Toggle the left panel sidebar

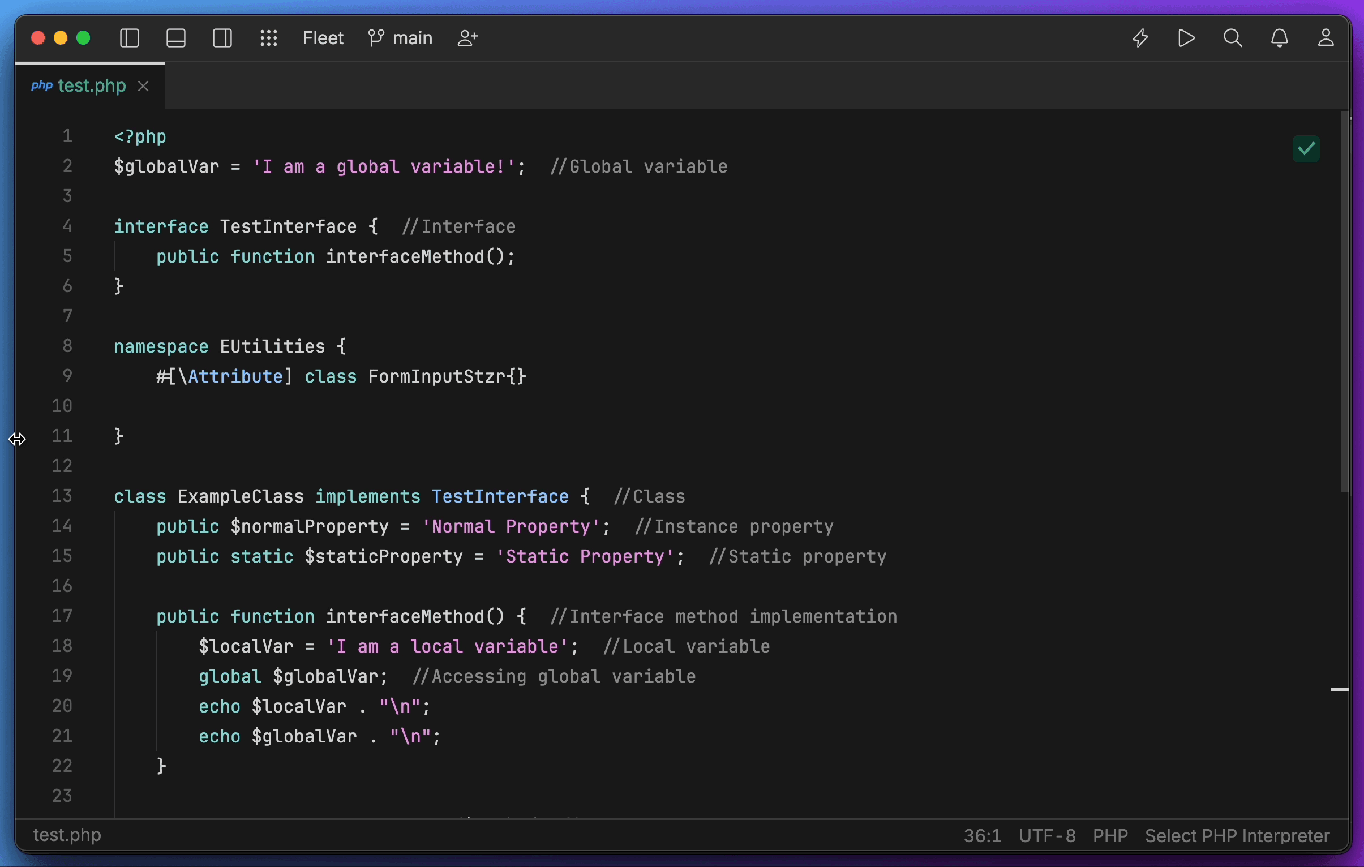click(130, 38)
